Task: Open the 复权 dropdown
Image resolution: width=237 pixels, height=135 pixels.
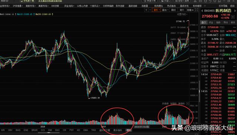Action: [x=156, y=10]
